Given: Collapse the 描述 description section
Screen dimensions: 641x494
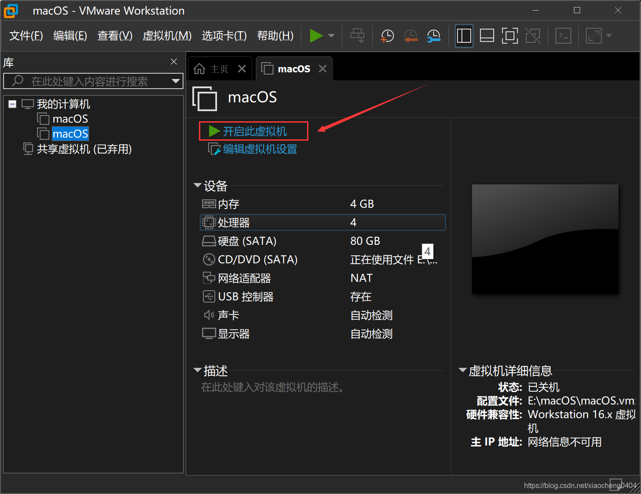Looking at the screenshot, I should (x=198, y=370).
